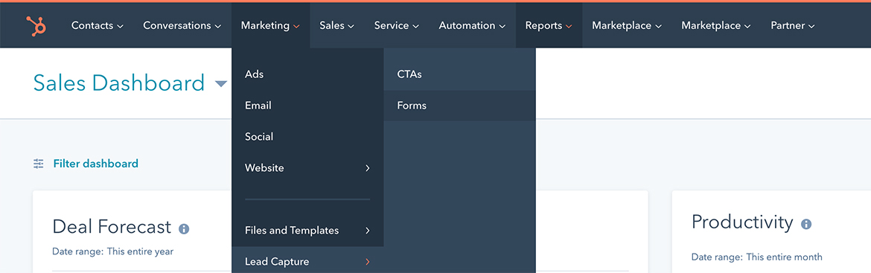The width and height of the screenshot is (871, 273).
Task: Open the Contacts navigation menu
Action: point(98,25)
